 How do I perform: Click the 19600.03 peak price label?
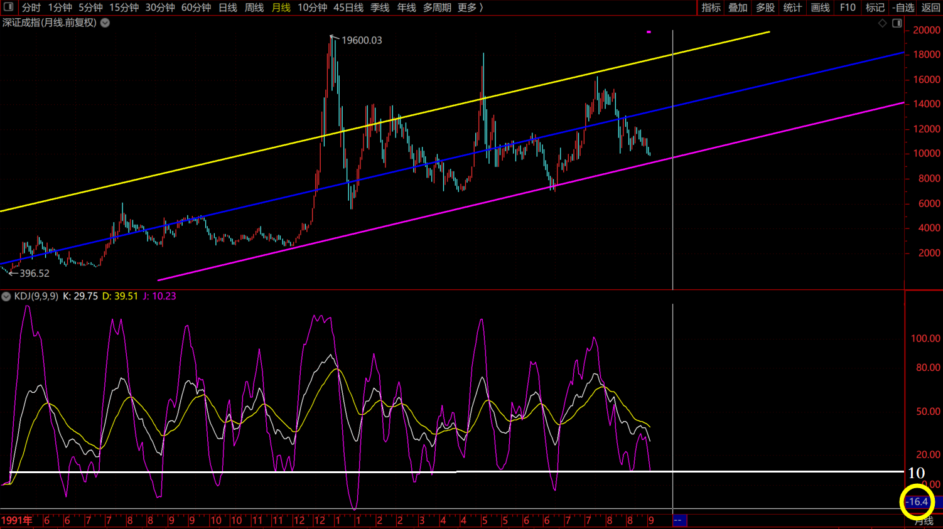click(x=362, y=40)
